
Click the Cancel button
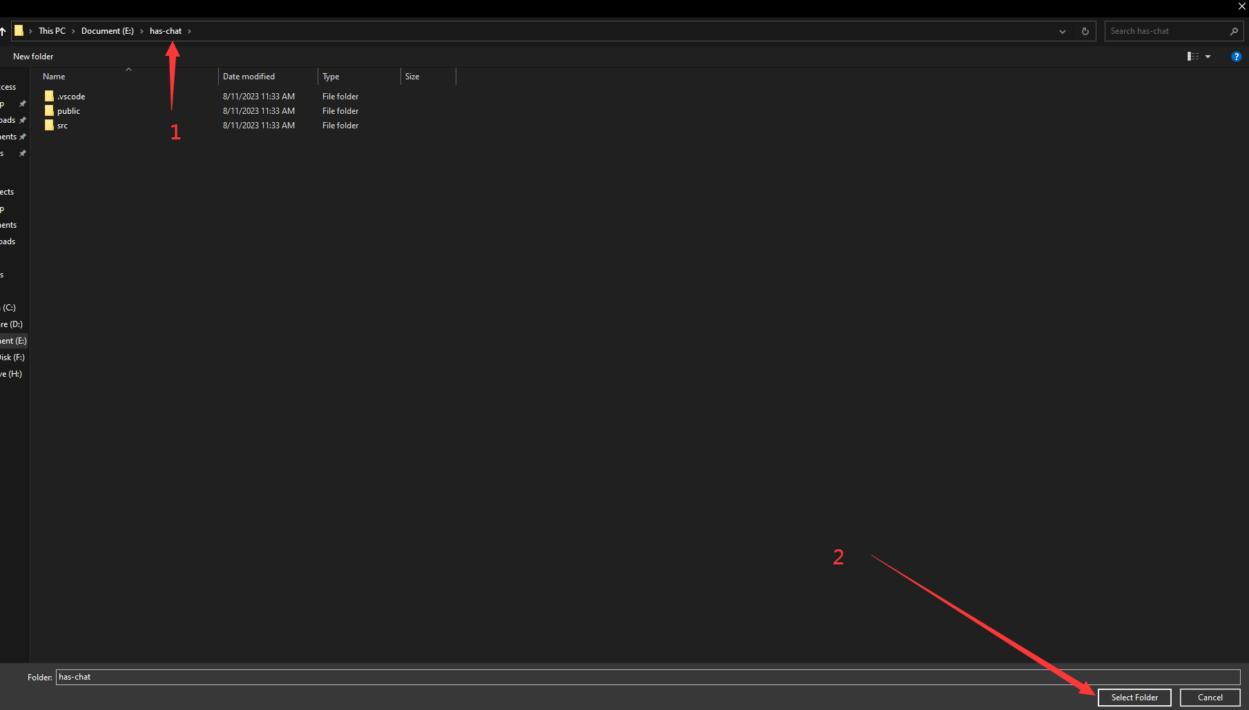pos(1210,698)
